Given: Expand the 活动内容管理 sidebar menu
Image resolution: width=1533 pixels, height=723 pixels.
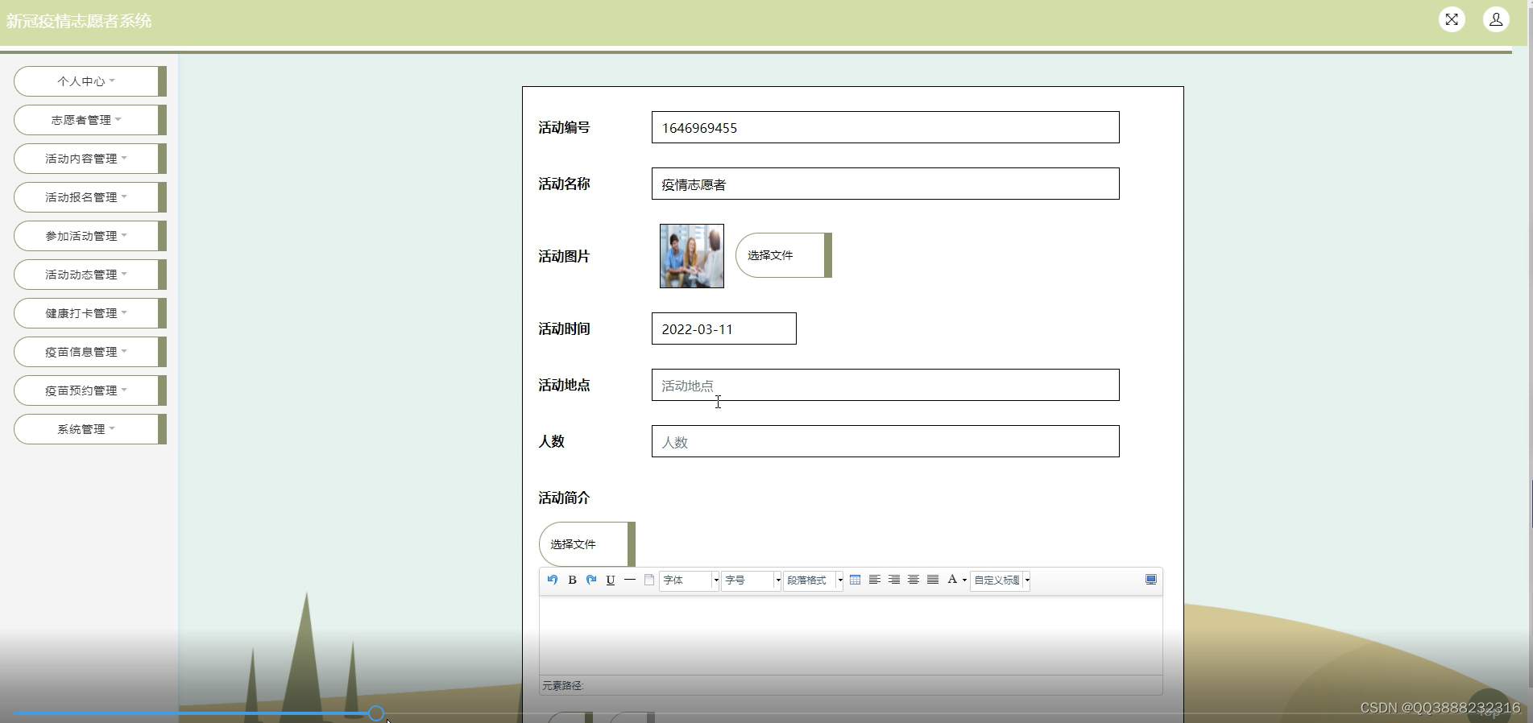Looking at the screenshot, I should [90, 159].
